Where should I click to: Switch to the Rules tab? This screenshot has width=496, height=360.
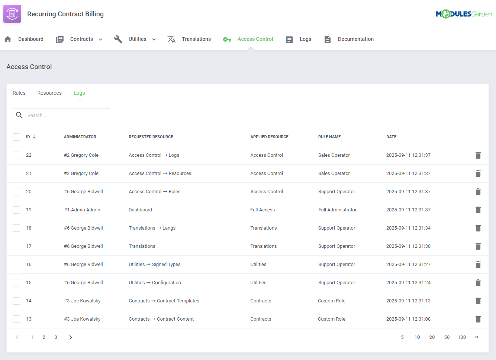(19, 93)
